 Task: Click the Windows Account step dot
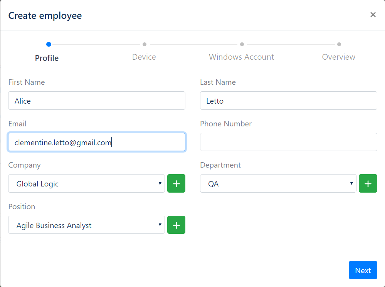pos(242,44)
